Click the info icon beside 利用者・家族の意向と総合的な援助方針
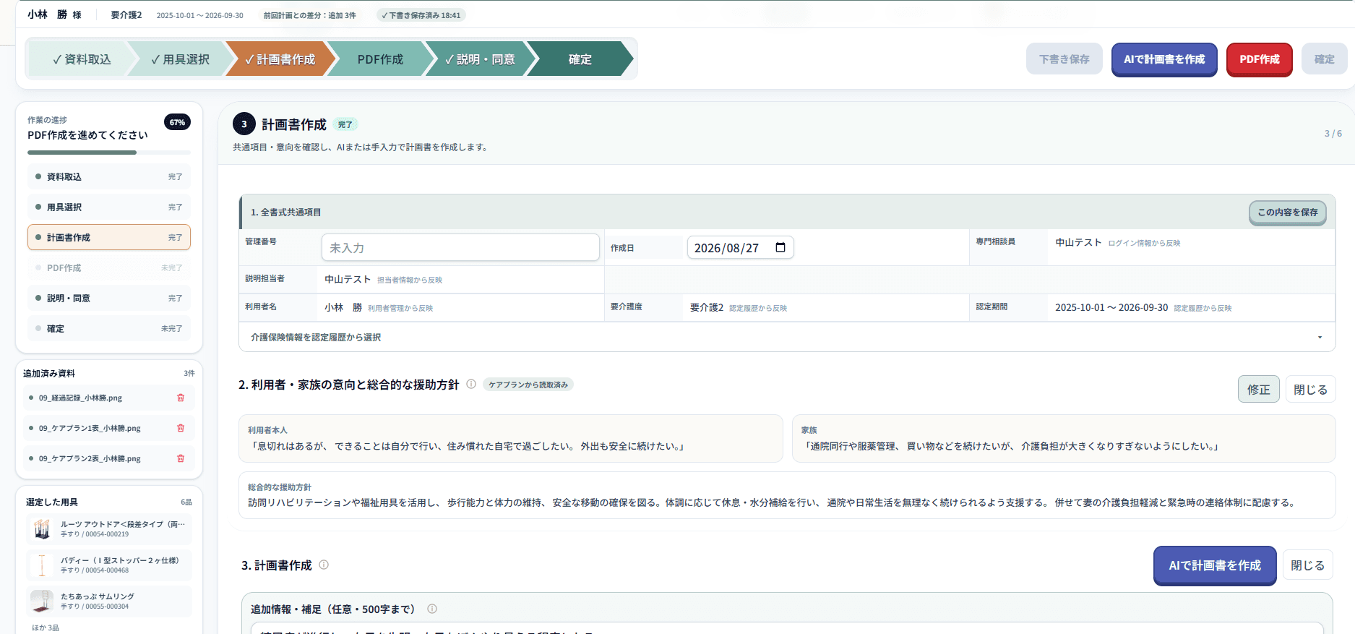The height and width of the screenshot is (634, 1355). [471, 384]
